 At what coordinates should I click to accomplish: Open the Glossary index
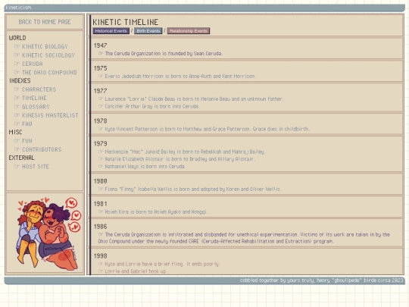point(36,107)
